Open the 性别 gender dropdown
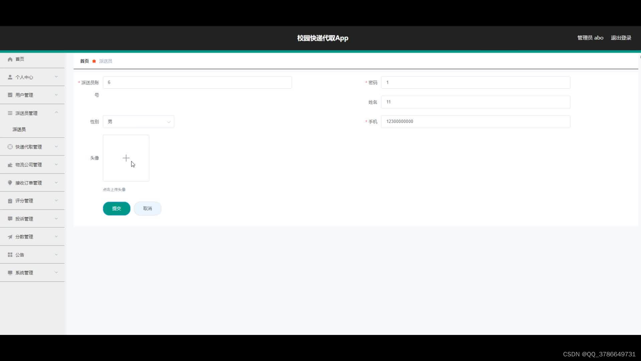 pos(139,122)
